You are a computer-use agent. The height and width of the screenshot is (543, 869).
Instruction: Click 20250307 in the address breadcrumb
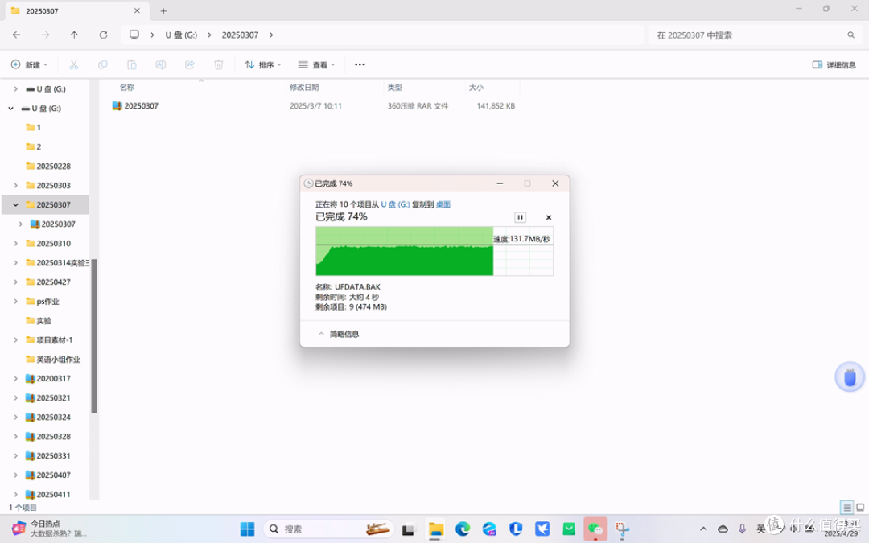[x=240, y=35]
